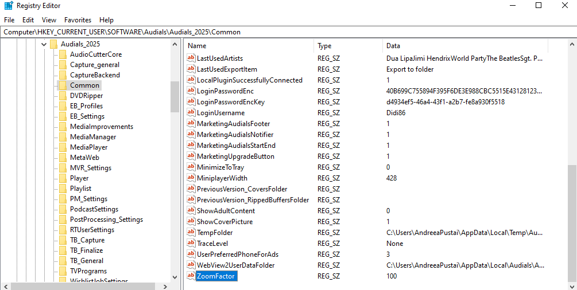
Task: Select the DVDRipper folder icon
Action: (x=63, y=96)
